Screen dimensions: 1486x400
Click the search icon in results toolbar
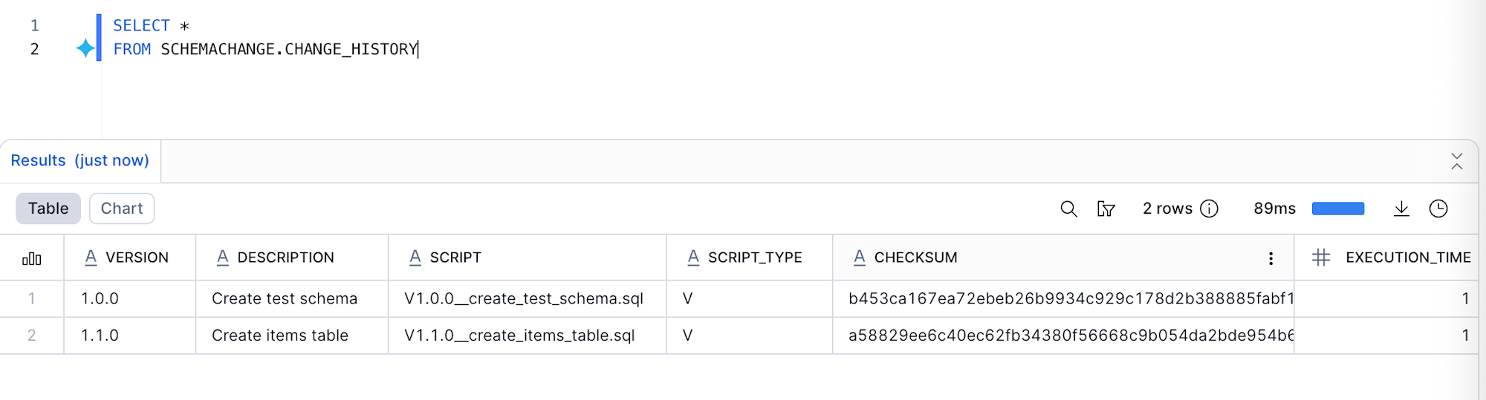1068,209
